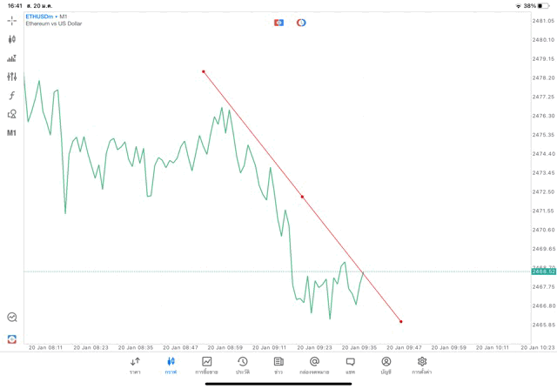557x389 pixels.
Task: Tap the circular red-blue icon at top
Action: tap(301, 22)
